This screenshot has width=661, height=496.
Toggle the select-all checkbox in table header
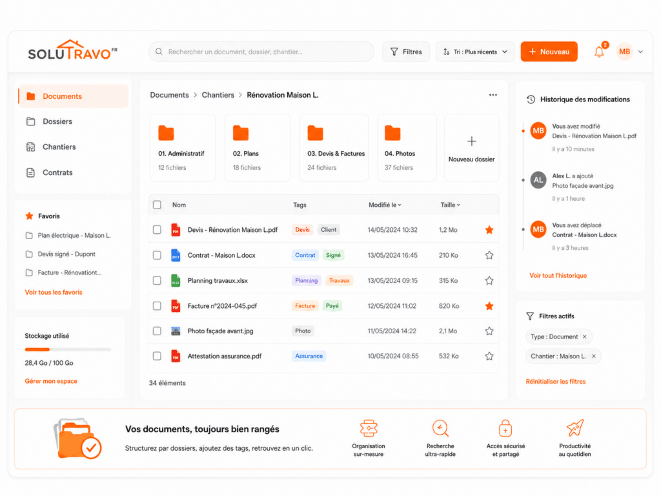158,205
